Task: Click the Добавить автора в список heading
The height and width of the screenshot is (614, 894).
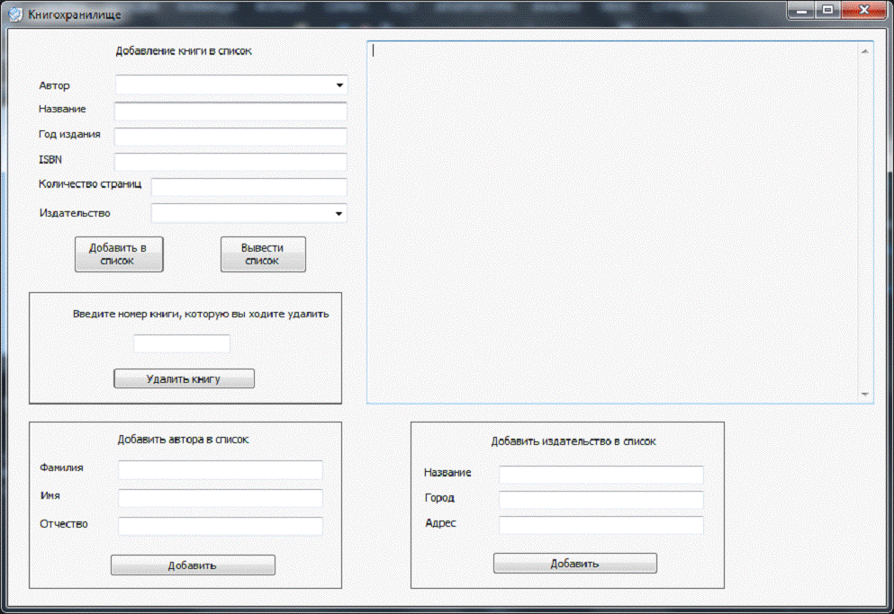Action: tap(183, 439)
